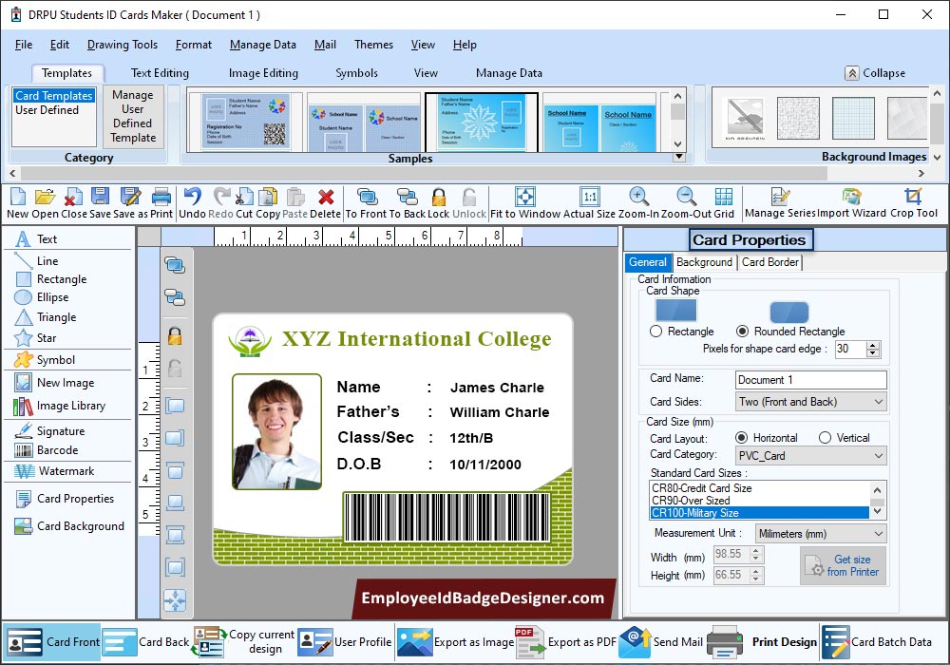Open the Background properties tab
The image size is (950, 665).
pos(704,262)
